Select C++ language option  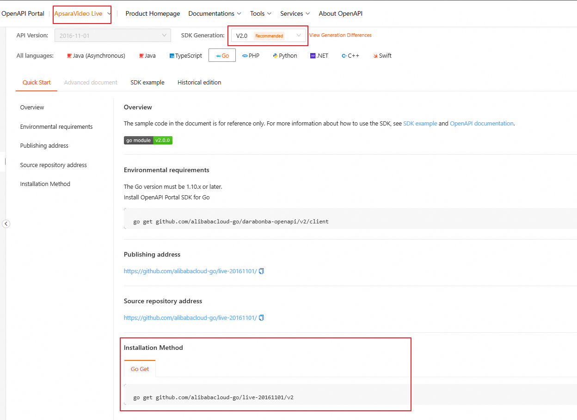(350, 55)
